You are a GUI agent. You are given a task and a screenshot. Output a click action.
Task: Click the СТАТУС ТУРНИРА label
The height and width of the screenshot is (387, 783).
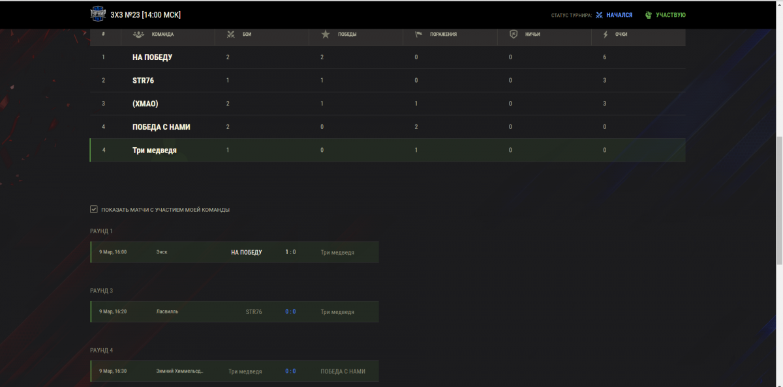[571, 15]
